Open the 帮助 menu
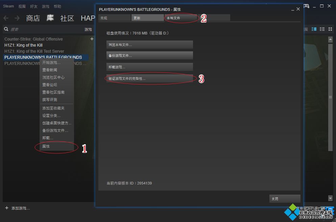336x222 pixels. (x=57, y=6)
